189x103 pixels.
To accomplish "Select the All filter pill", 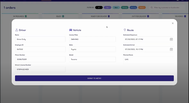I will pyautogui.click(x=99, y=8).
